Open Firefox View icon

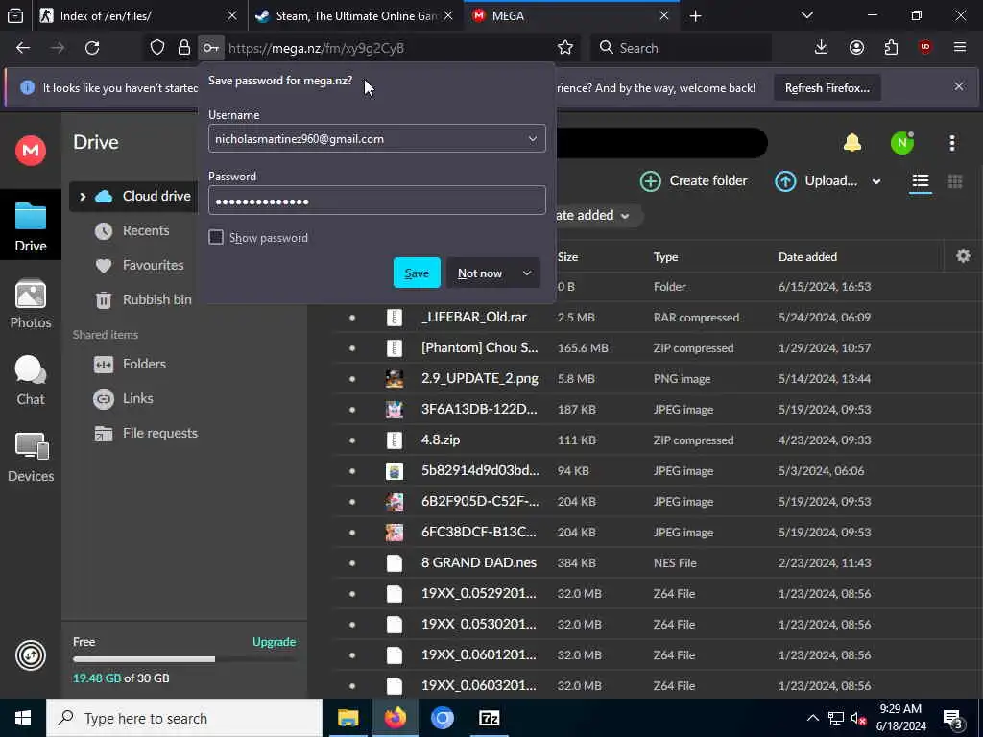point(15,16)
